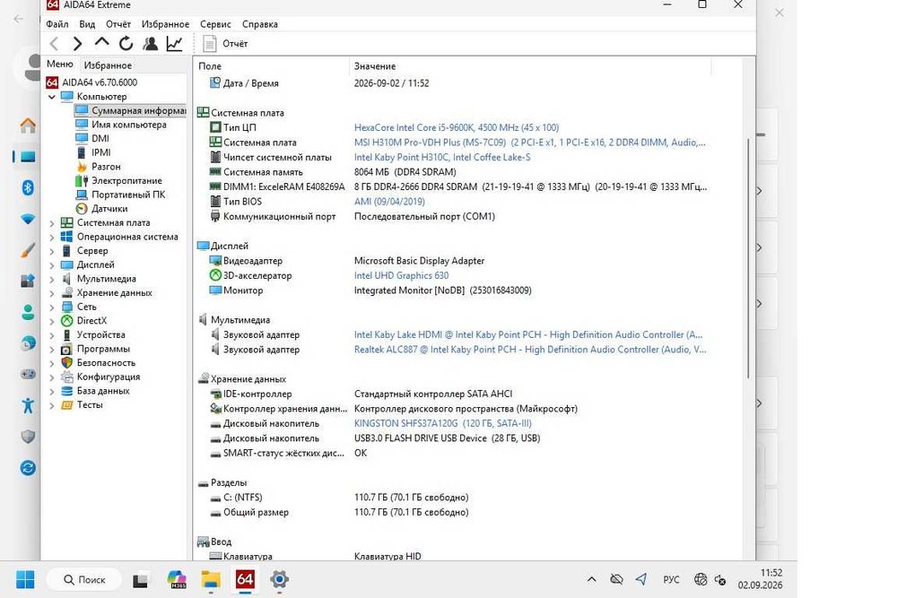Expand the Мультимедиа tree node
This screenshot has height=598, width=897.
click(52, 279)
